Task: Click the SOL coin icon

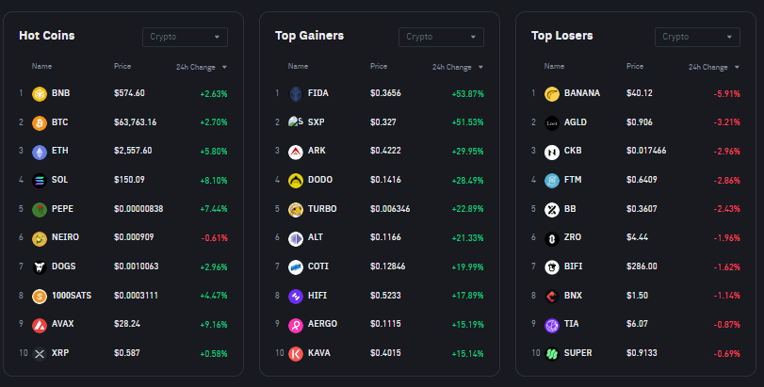Action: [40, 181]
